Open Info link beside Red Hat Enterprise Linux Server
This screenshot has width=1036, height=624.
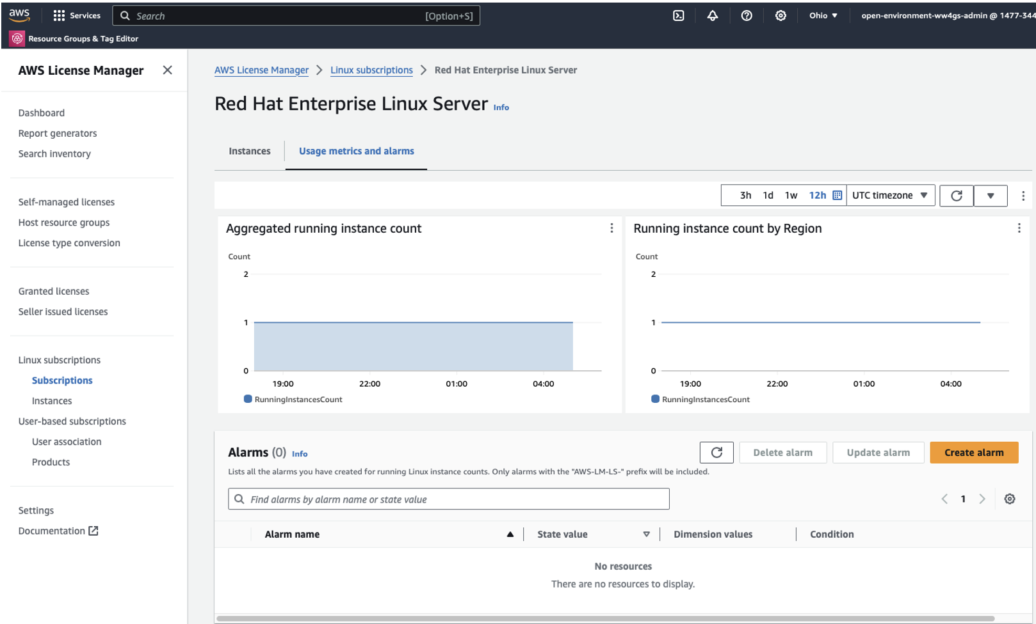tap(501, 107)
